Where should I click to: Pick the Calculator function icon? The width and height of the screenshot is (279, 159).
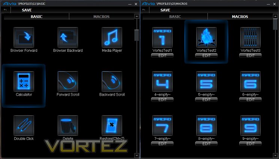click(x=24, y=81)
